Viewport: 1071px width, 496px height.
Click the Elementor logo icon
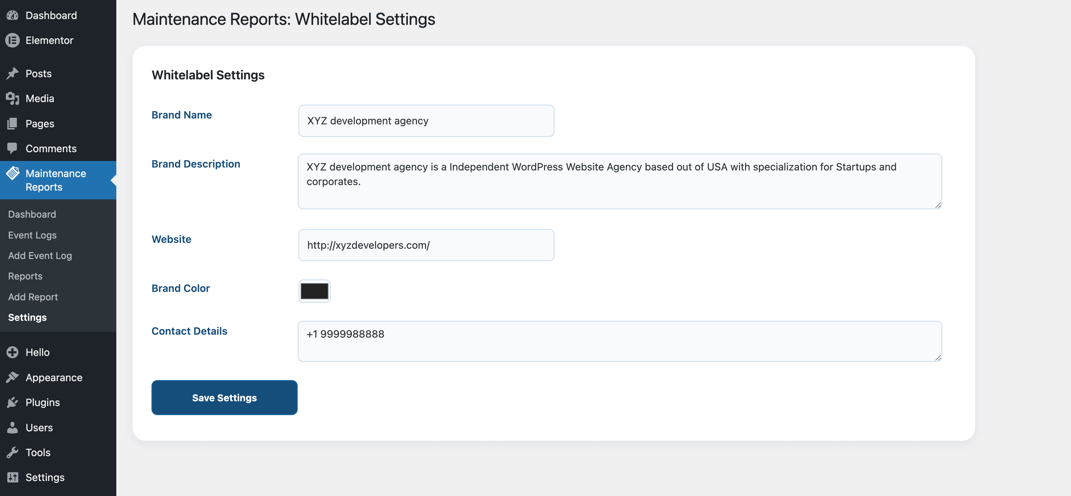[x=12, y=40]
